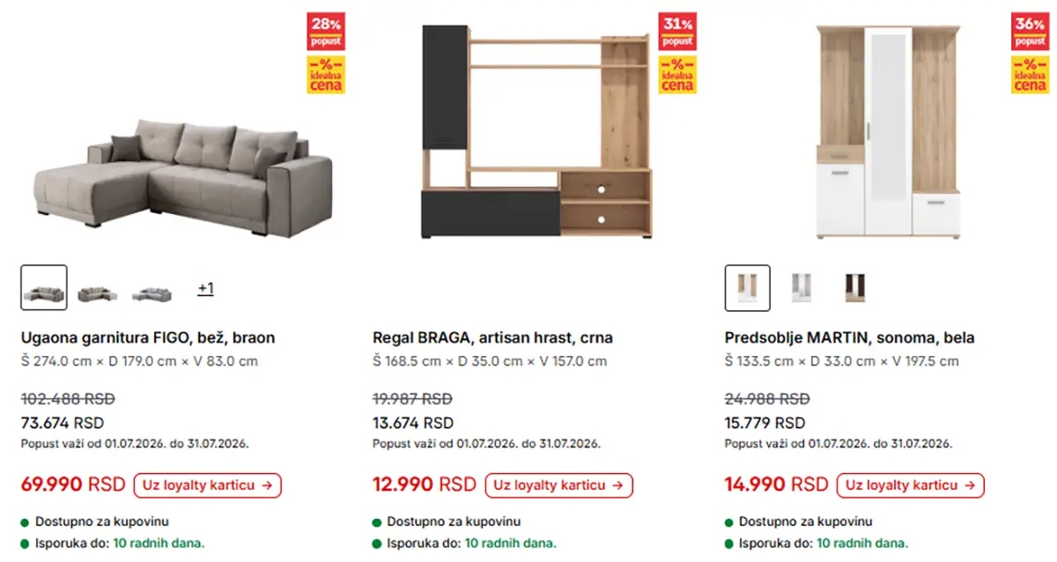Select the sonoma-white MARTIN variant thumbnail
Viewport: 1057px width, 562px height.
748,288
